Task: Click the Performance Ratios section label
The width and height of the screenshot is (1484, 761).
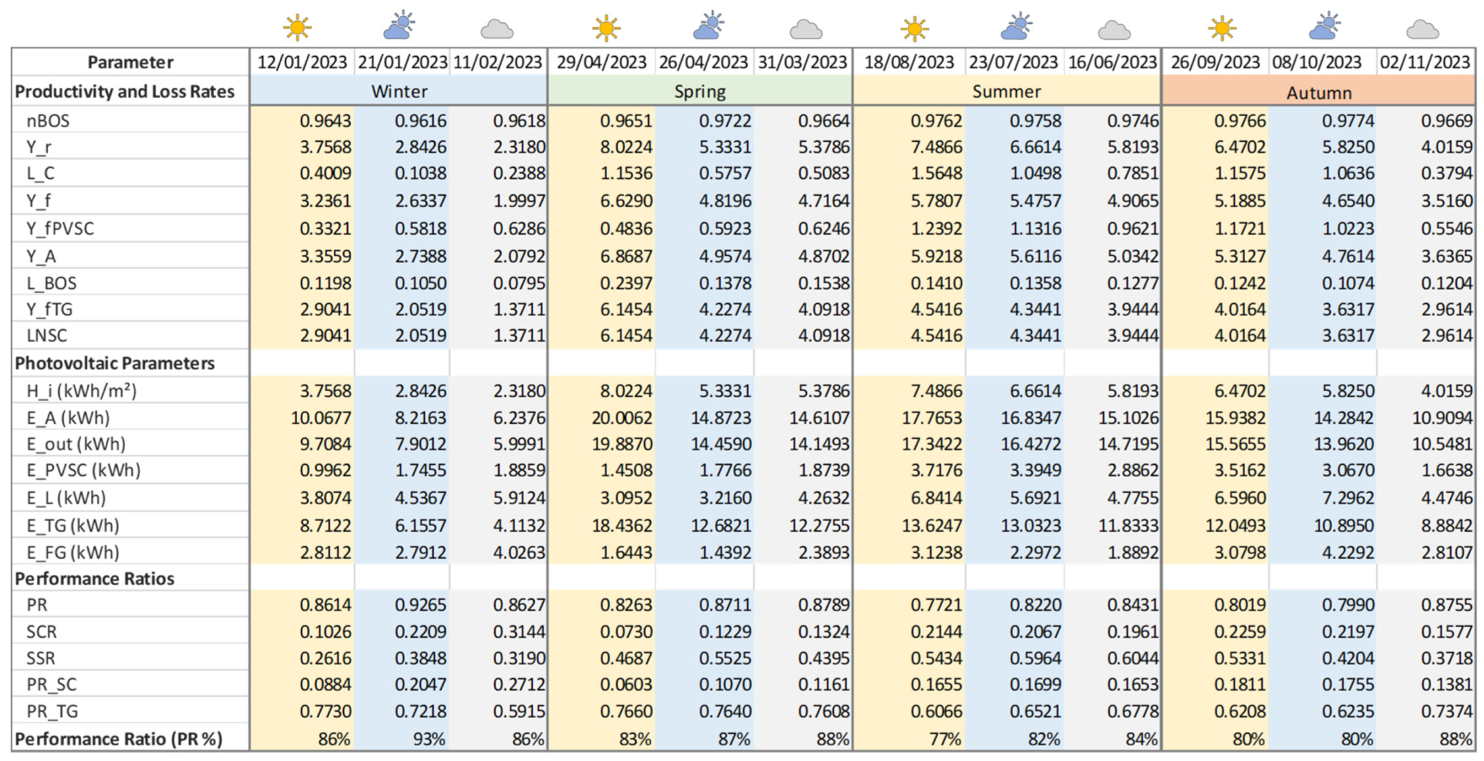Action: [x=94, y=578]
